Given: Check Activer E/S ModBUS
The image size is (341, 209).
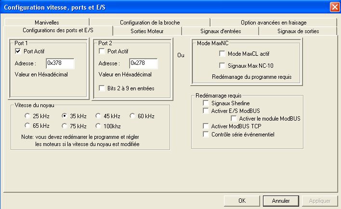Looking at the screenshot, I should pyautogui.click(x=206, y=111).
